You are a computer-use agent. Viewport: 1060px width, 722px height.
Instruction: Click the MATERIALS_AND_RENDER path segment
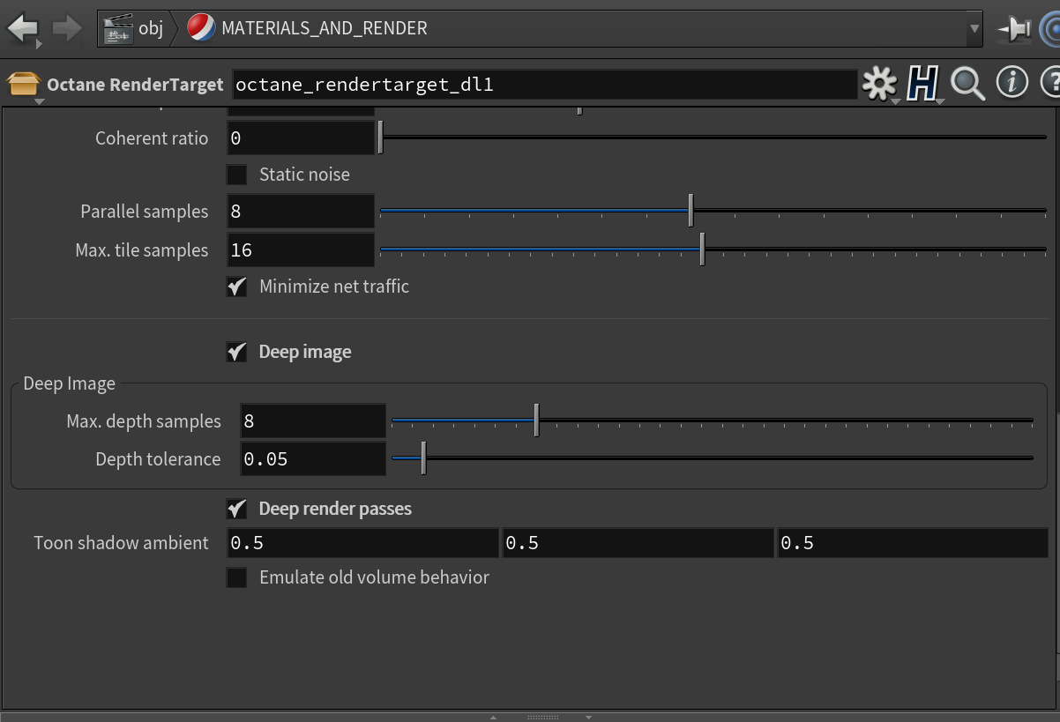(324, 28)
